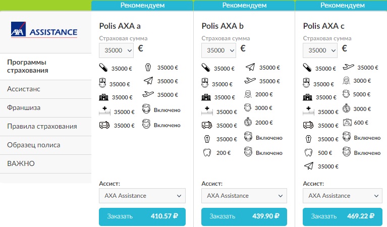Expand the AXA Assistance dropdown in Polis AXA c

342,196
